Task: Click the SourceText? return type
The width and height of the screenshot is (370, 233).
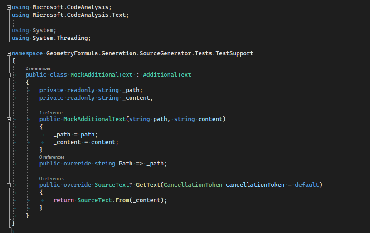Action: [x=113, y=185]
